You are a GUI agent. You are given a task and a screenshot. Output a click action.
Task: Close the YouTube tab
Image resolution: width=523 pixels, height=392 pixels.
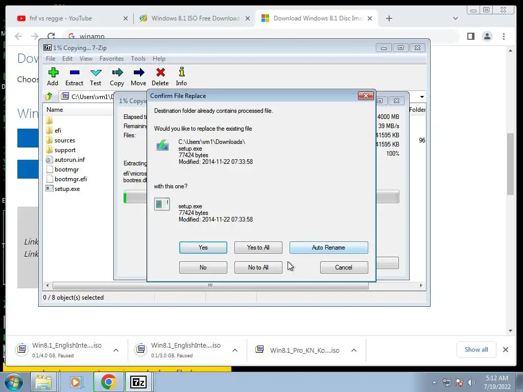pyautogui.click(x=126, y=18)
